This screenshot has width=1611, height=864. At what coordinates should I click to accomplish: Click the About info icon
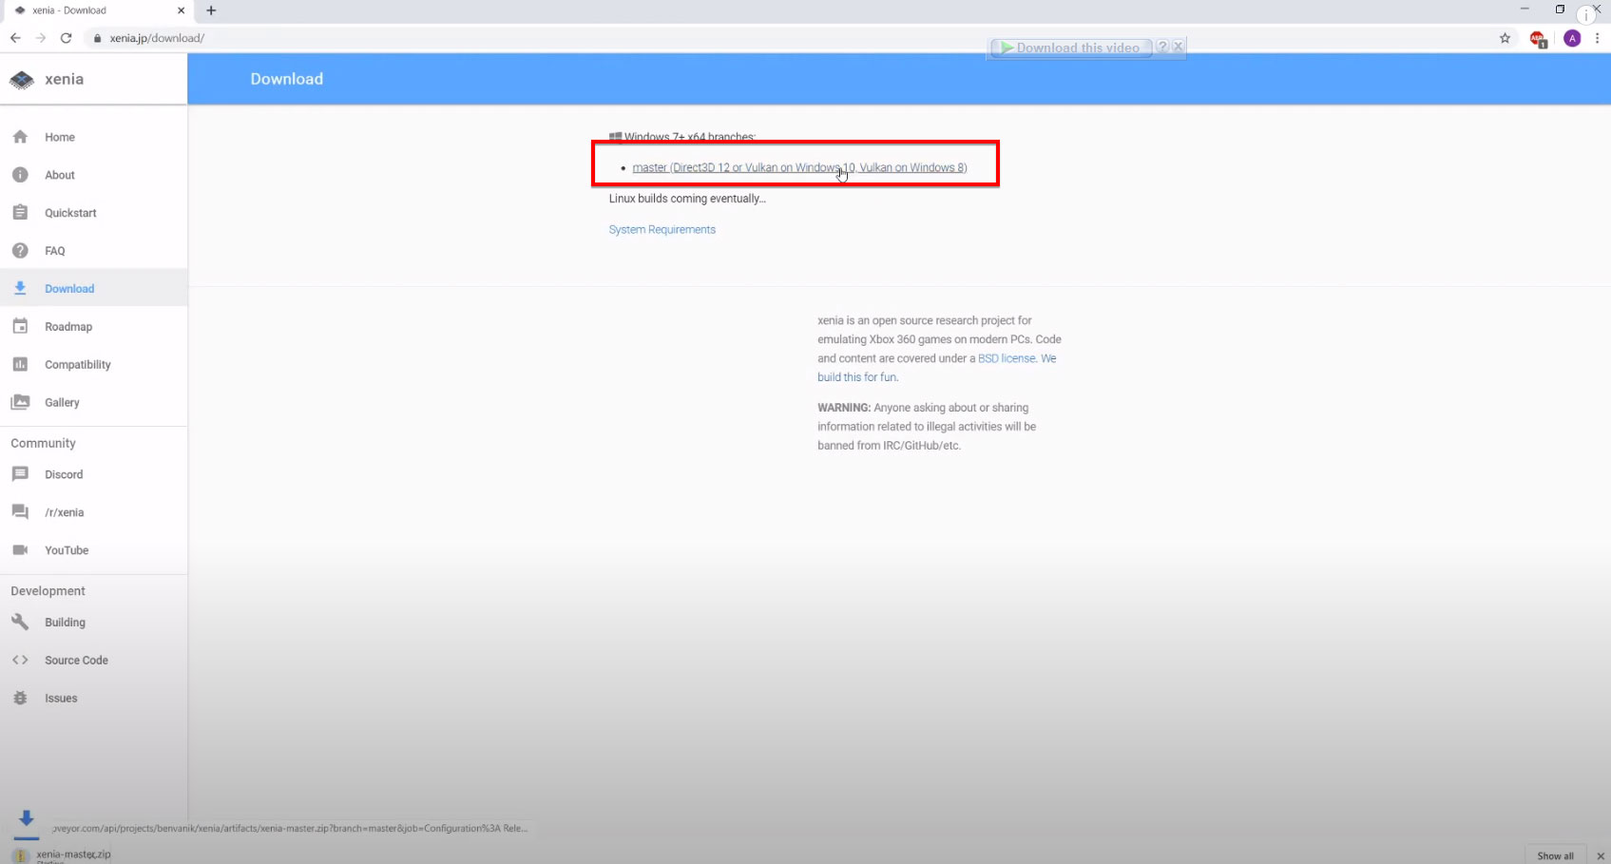point(20,175)
